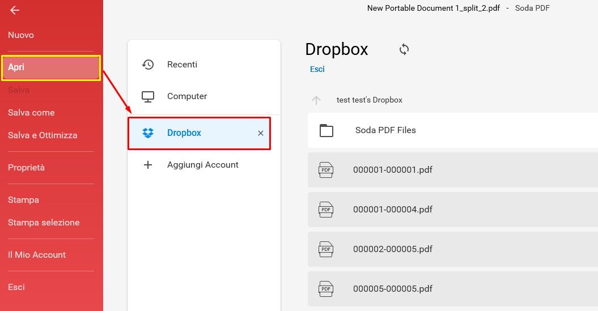The width and height of the screenshot is (598, 311).
Task: Click PDF icon of 000001-000001.pdf
Action: (326, 170)
